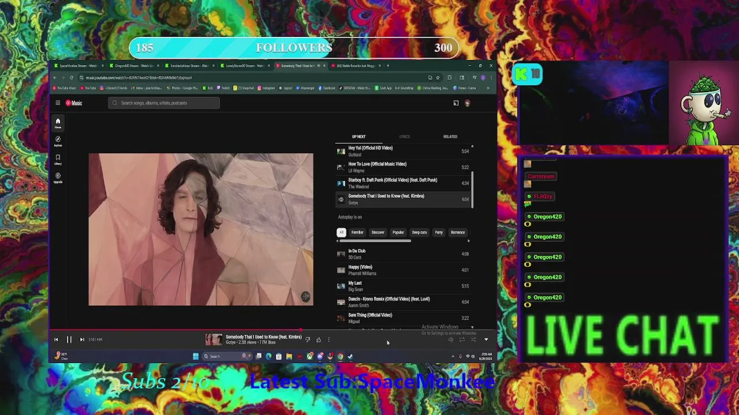Open the Twitch bookmark
739x415 pixels.
coord(223,88)
